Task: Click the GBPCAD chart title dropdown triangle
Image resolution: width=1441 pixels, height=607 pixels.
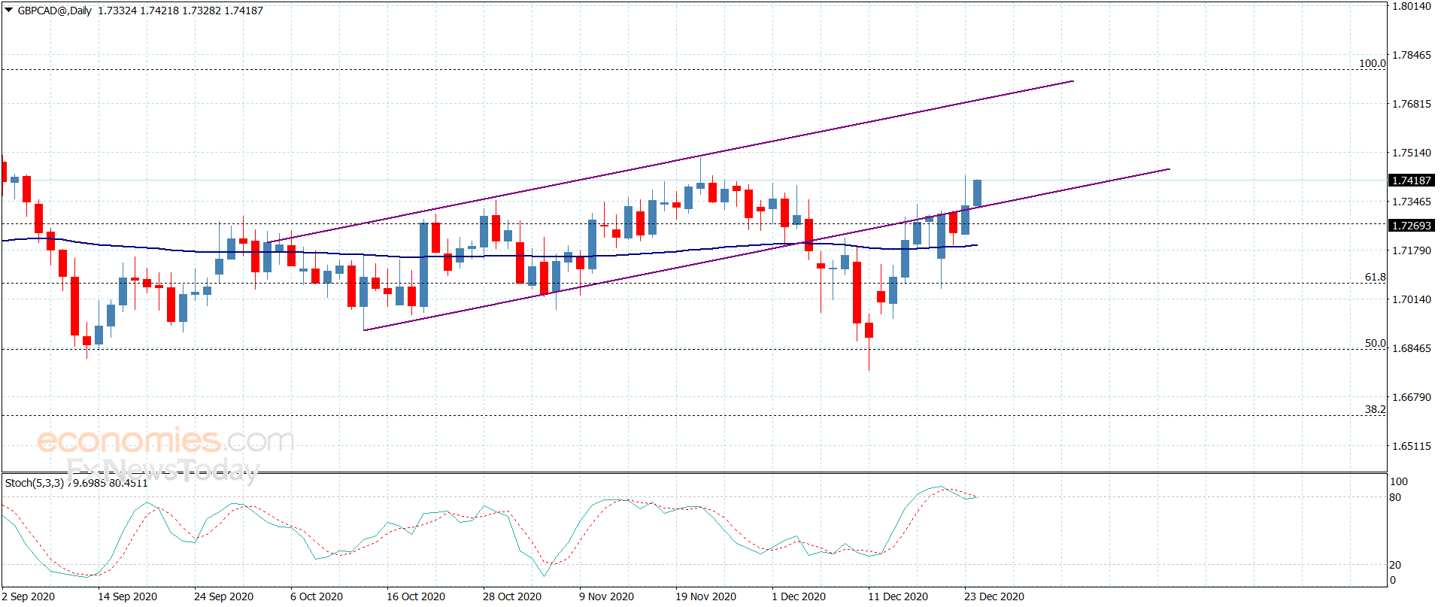Action: coord(9,11)
